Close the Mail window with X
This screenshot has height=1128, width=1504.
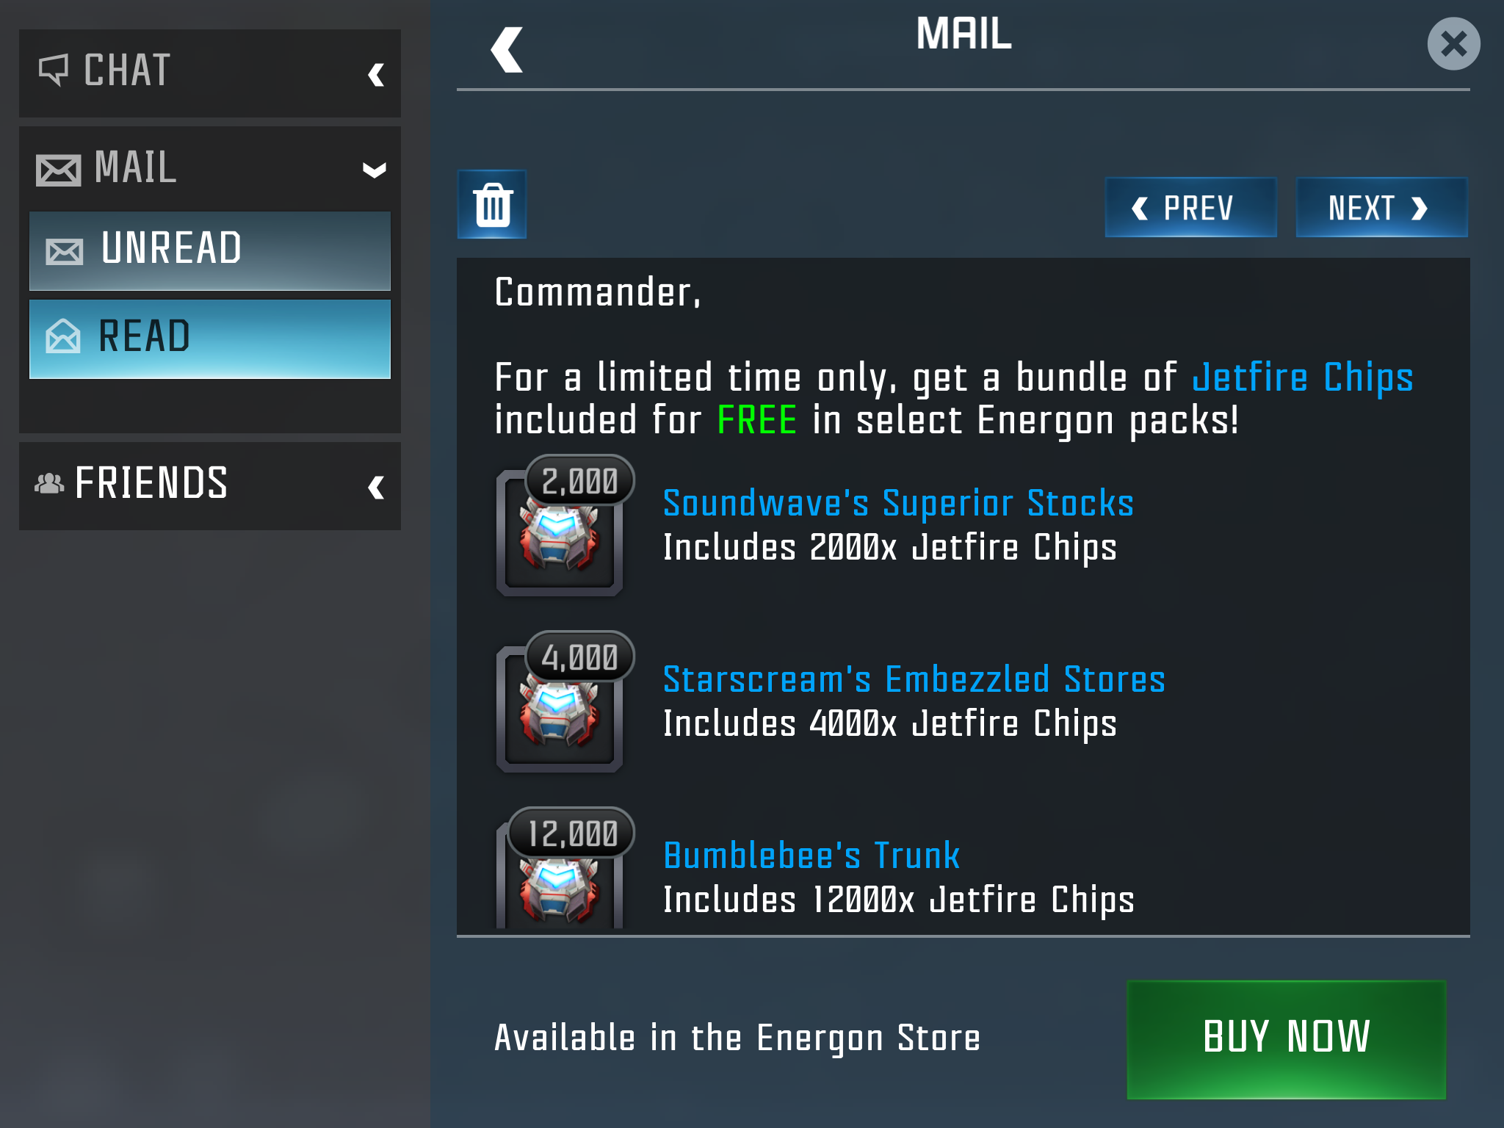(x=1453, y=44)
